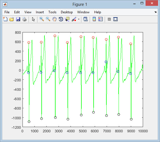Activate the Zoom Out magnifier tool
Image resolution: width=160 pixels, height=142 pixels.
click(48, 19)
